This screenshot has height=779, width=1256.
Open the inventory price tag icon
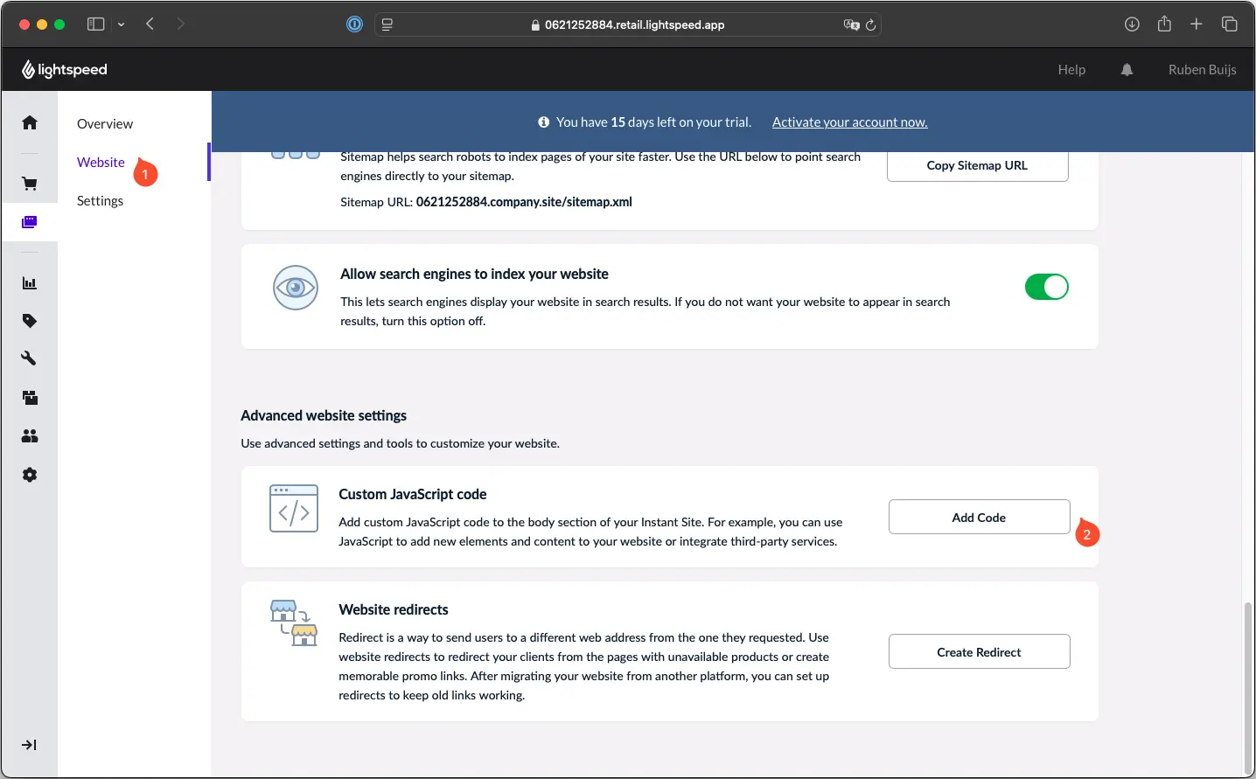(x=30, y=321)
